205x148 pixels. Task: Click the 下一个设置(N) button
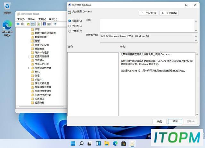pyautogui.click(x=169, y=13)
